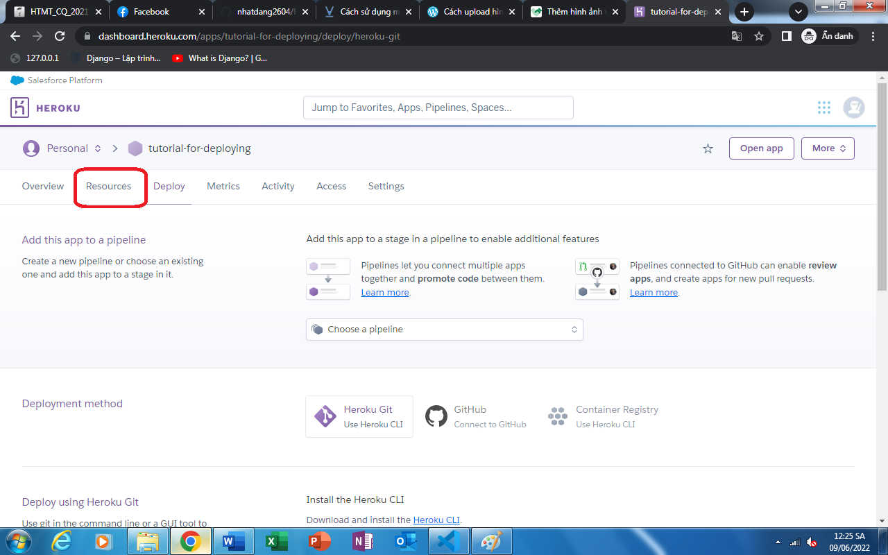Open the Heroku CLI download link
The image size is (888, 555).
click(x=436, y=520)
